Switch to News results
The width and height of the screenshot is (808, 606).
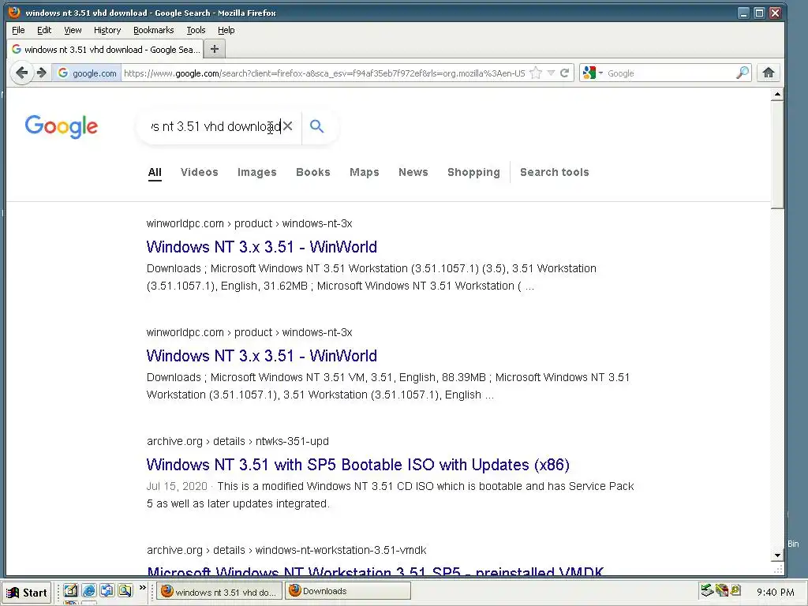coord(413,172)
